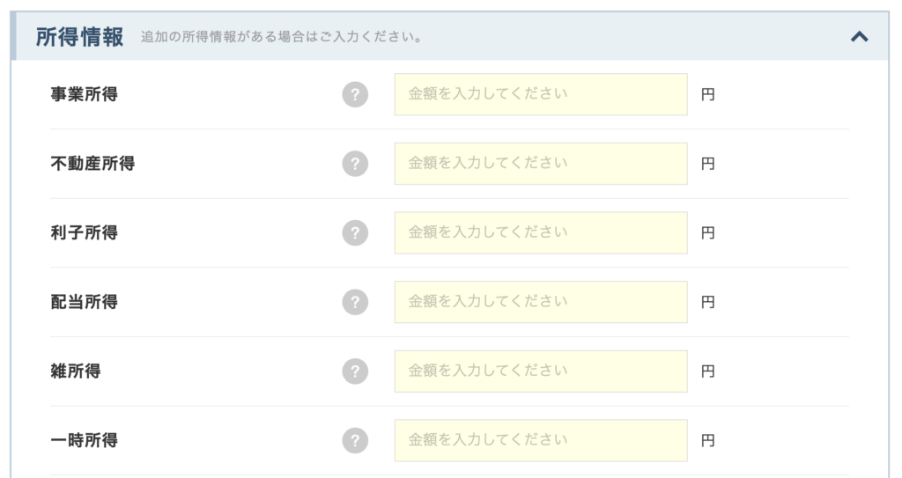The width and height of the screenshot is (902, 478).
Task: Click the help icon for 事業所得
Action: pyautogui.click(x=354, y=94)
